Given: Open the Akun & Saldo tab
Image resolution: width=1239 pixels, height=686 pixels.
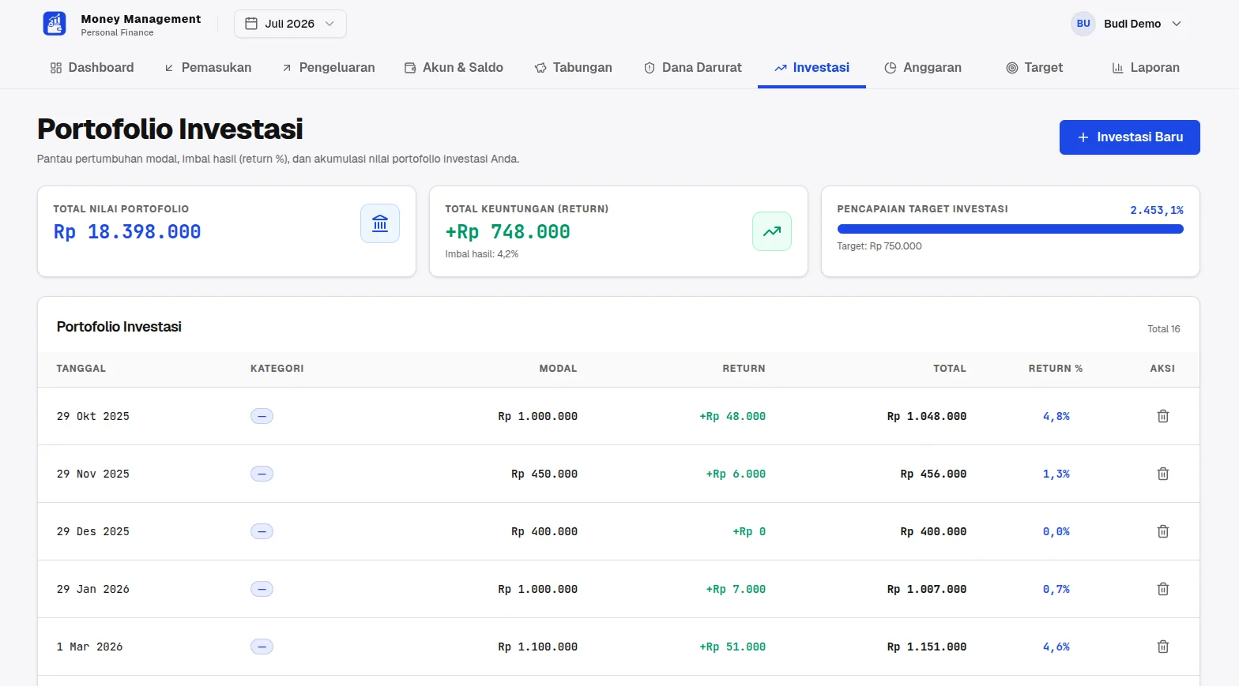Looking at the screenshot, I should pos(454,68).
